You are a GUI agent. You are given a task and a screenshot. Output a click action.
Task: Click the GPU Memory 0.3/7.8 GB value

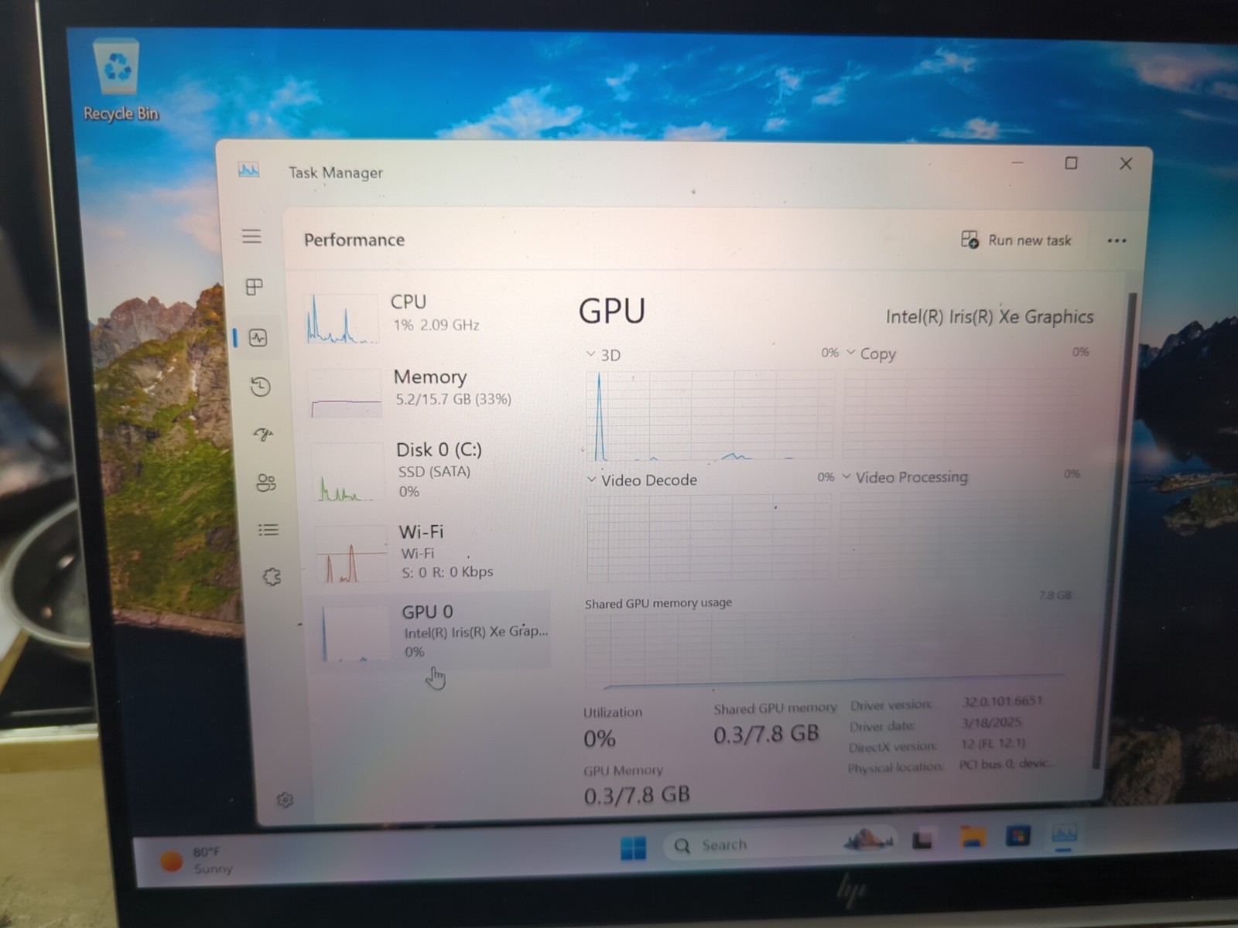pyautogui.click(x=637, y=795)
